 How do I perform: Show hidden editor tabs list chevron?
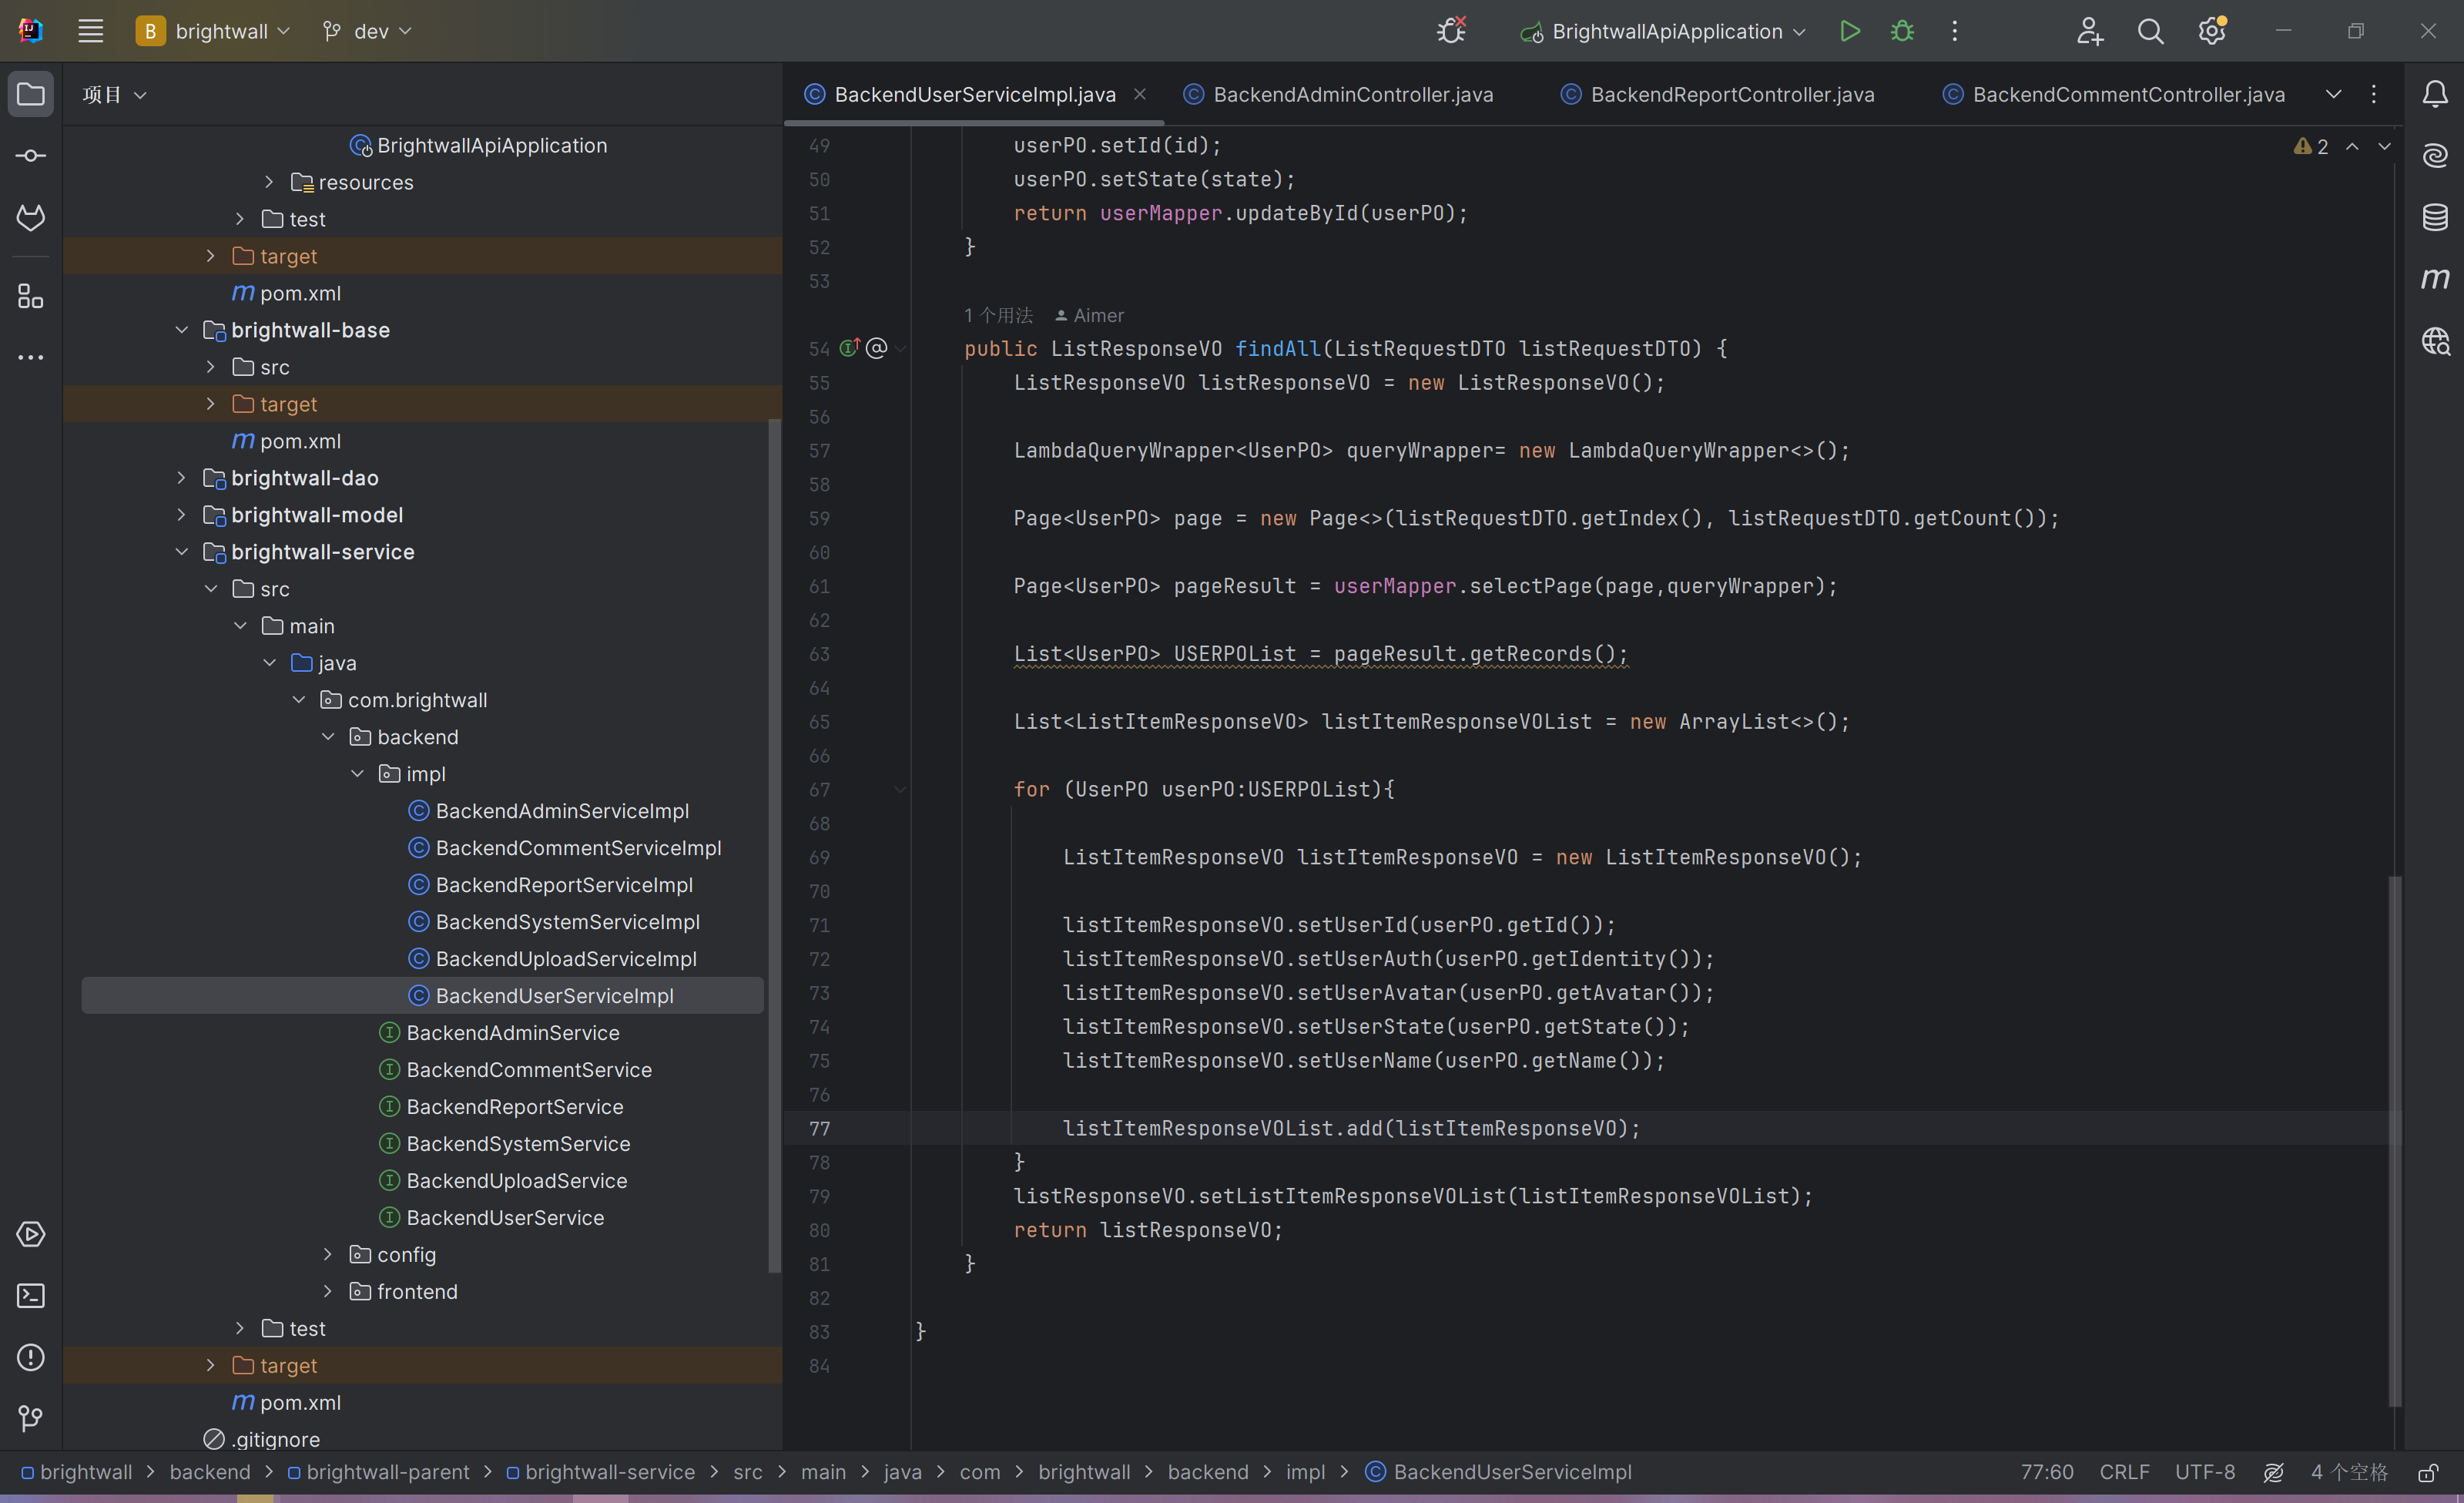pyautogui.click(x=2333, y=94)
